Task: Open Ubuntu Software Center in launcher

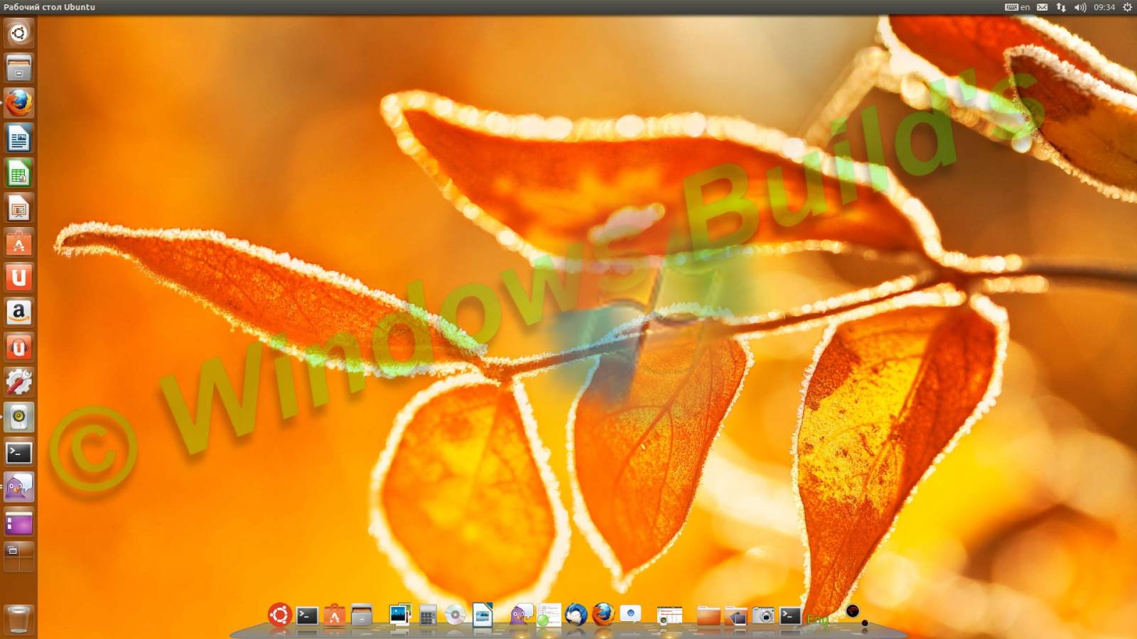Action: click(18, 242)
